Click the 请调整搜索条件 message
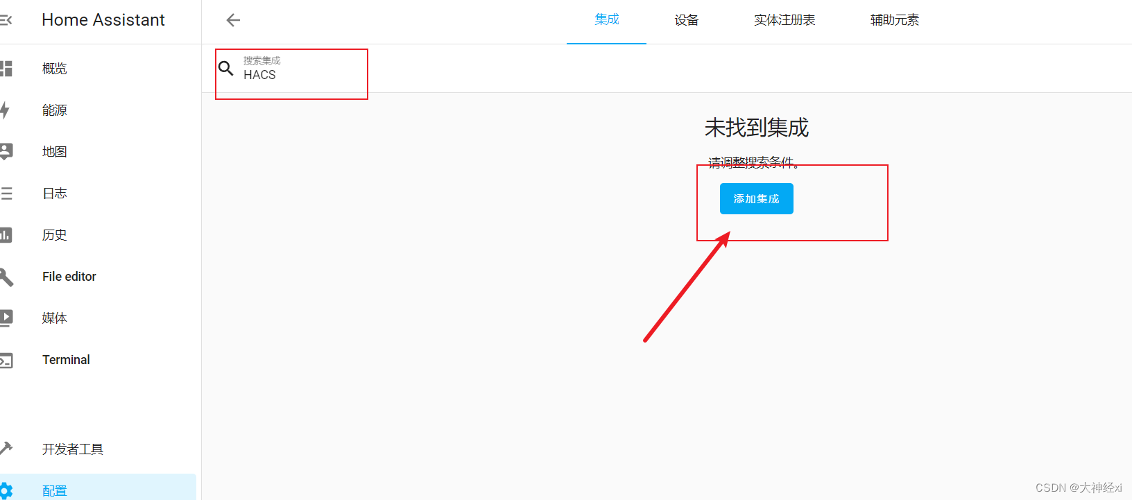The image size is (1132, 500). pos(754,163)
